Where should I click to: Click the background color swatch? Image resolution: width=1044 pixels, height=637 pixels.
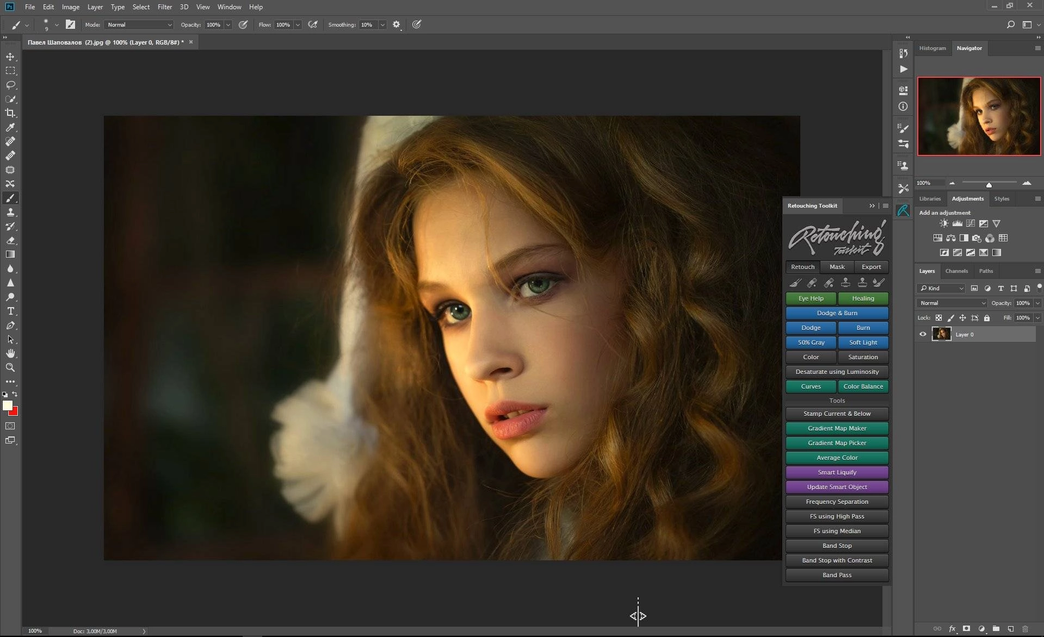(x=15, y=413)
